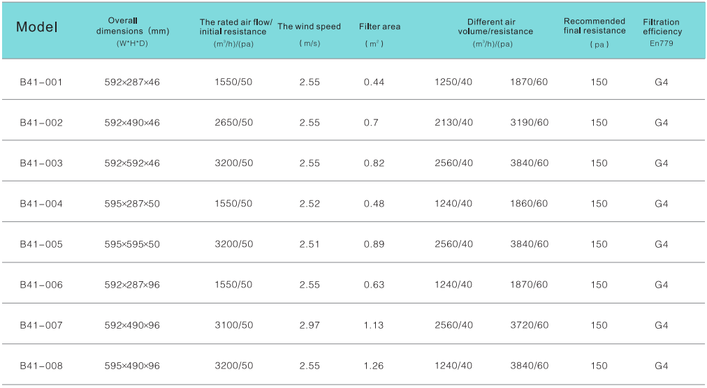Click the 2650/50 rated air flow value
Viewport: 707px width, 388px height.
pos(234,123)
